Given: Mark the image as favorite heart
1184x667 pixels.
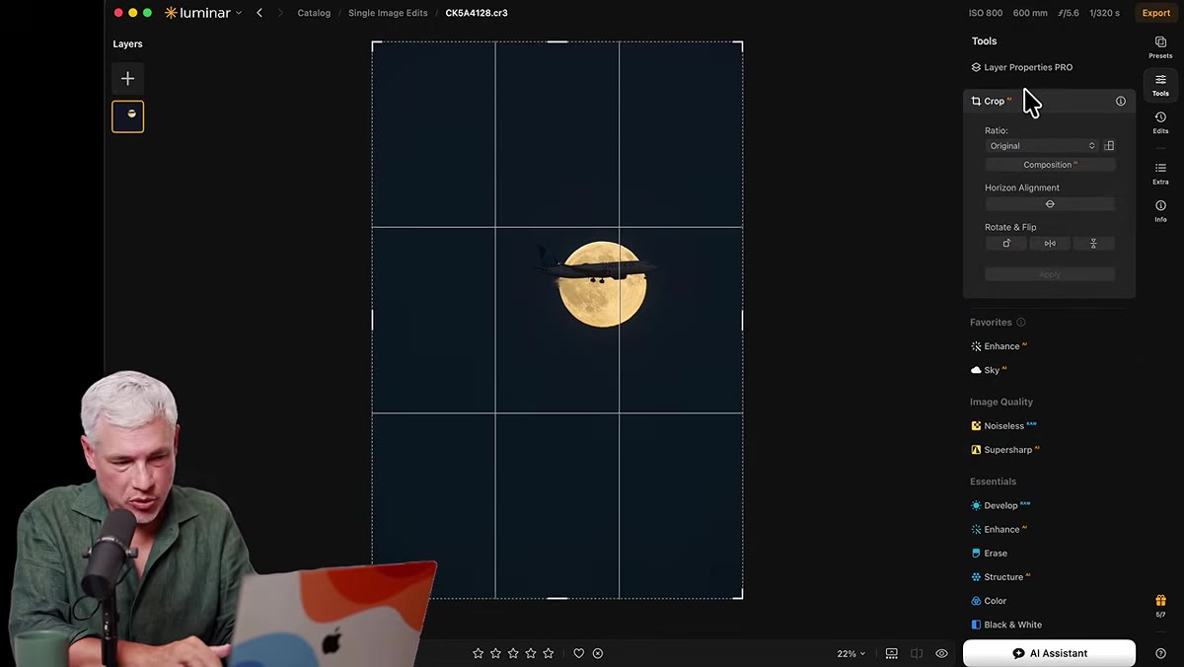Looking at the screenshot, I should 579,653.
